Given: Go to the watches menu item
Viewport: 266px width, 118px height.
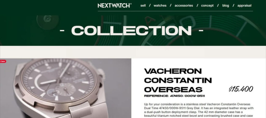Looking at the screenshot, I should 160,5.
